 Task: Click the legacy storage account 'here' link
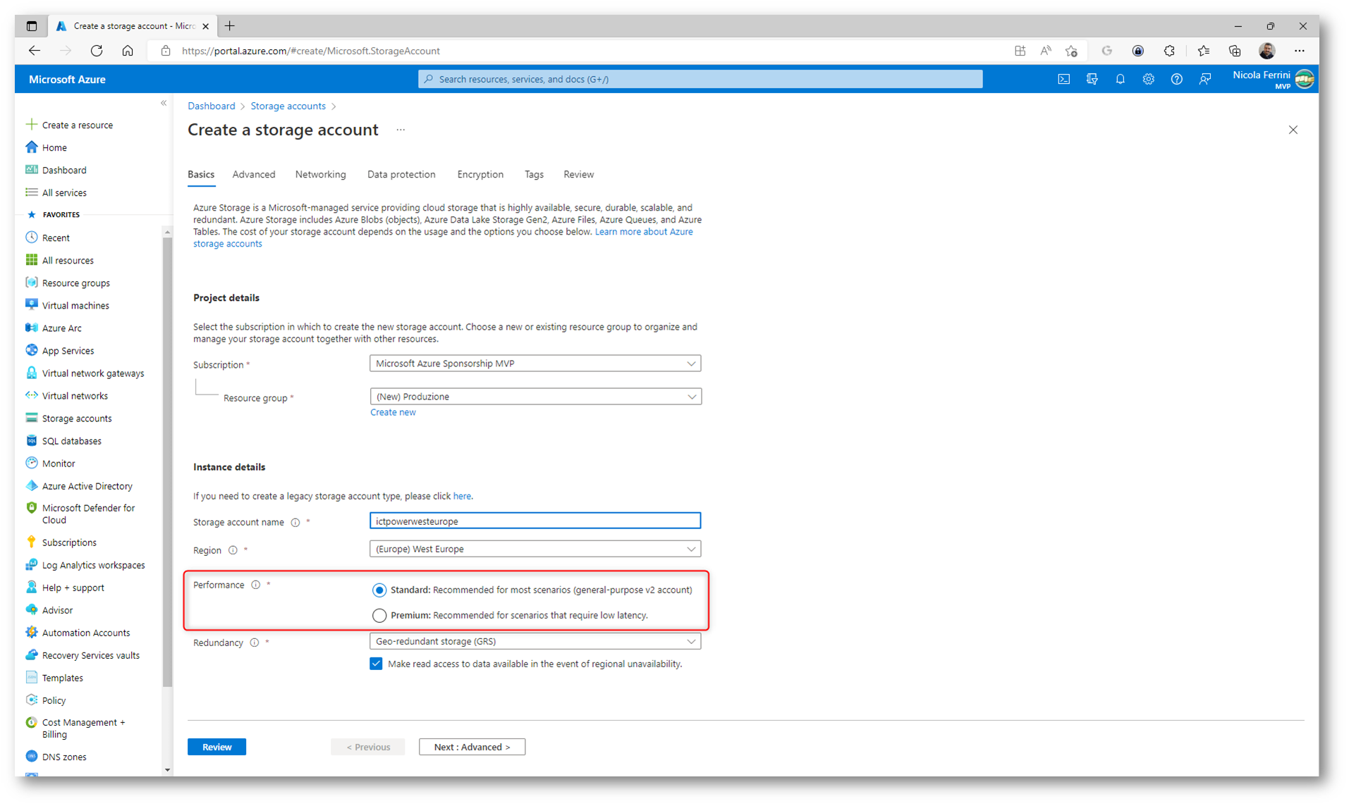pyautogui.click(x=462, y=497)
